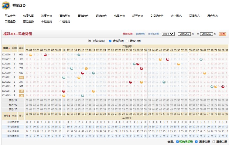Click red ball 16 in row 2026260
Image resolution: width=229 pixels, height=145 pixels.
[83, 73]
